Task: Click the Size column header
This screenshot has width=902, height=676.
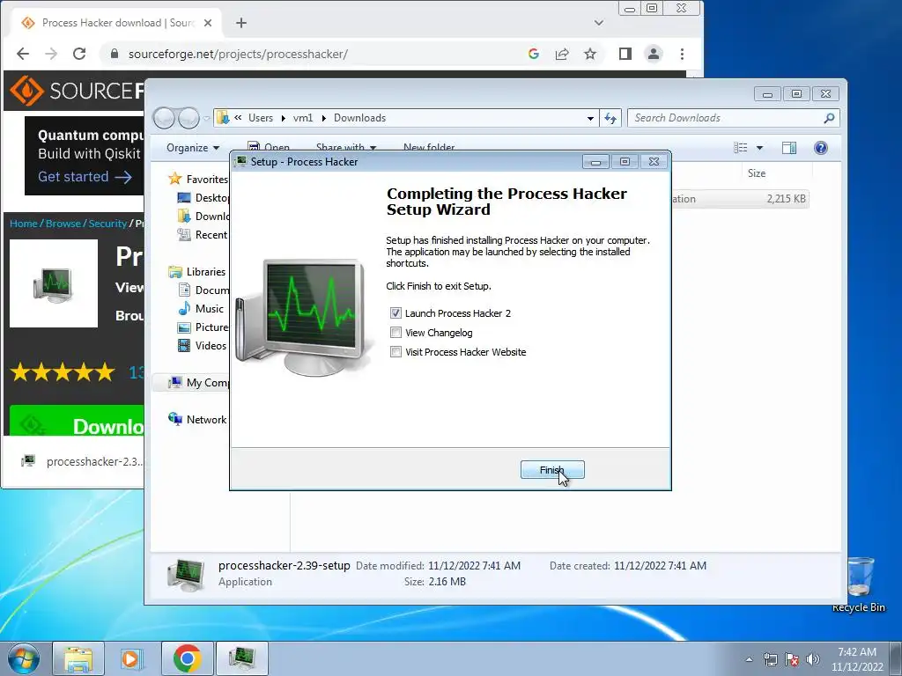Action: point(757,173)
